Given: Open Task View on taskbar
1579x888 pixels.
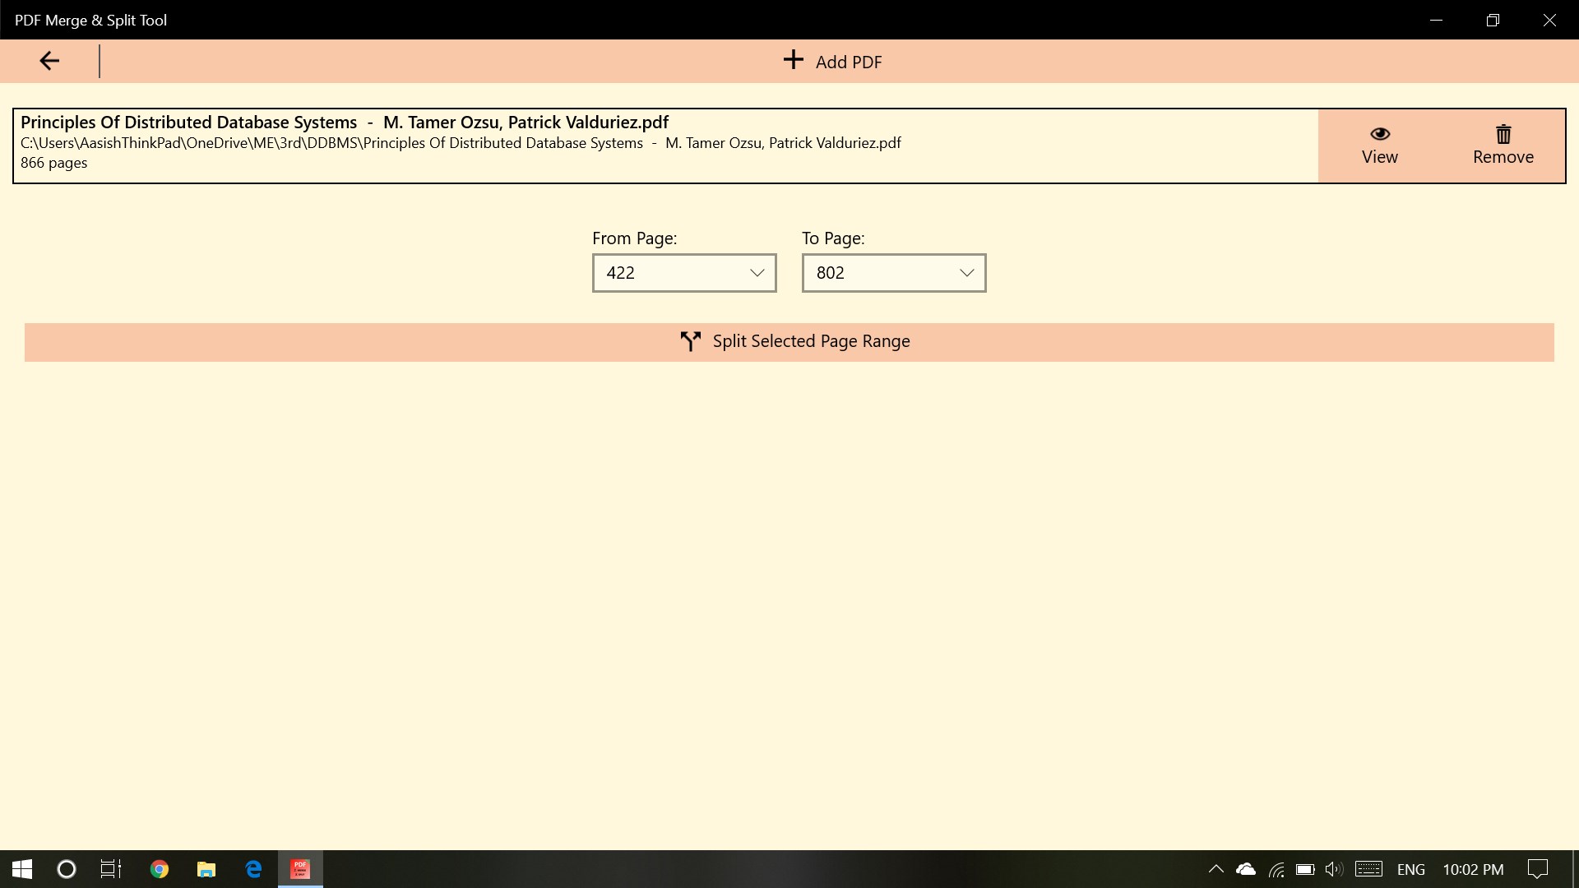Looking at the screenshot, I should (111, 869).
